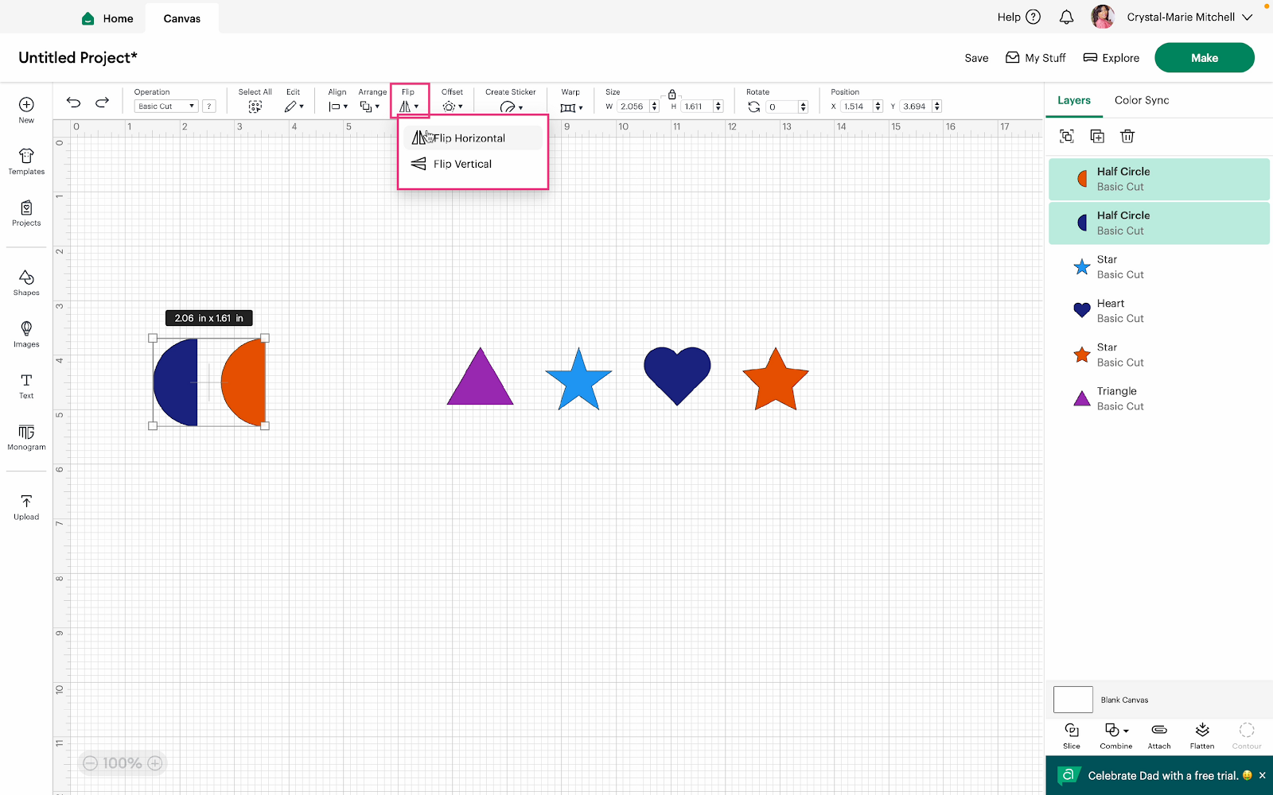Image resolution: width=1273 pixels, height=795 pixels.
Task: Click the Make button
Action: click(1204, 57)
